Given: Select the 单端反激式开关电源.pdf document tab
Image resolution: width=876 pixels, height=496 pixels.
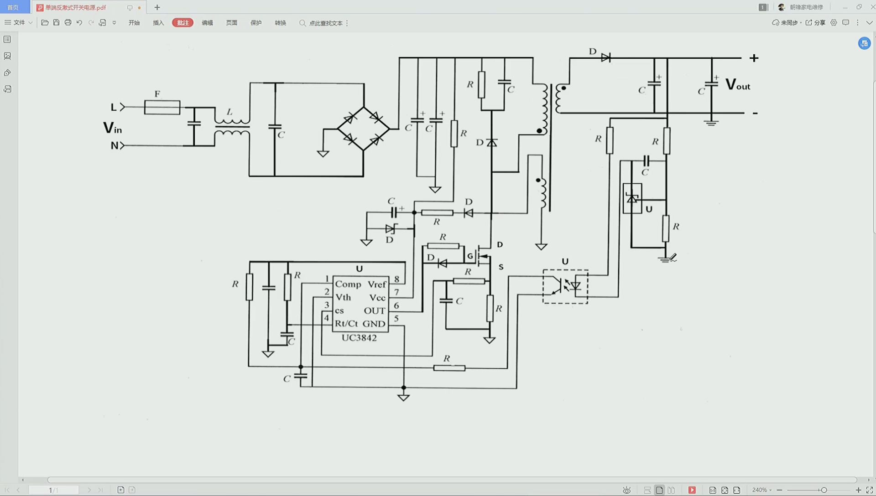Looking at the screenshot, I should coord(76,7).
